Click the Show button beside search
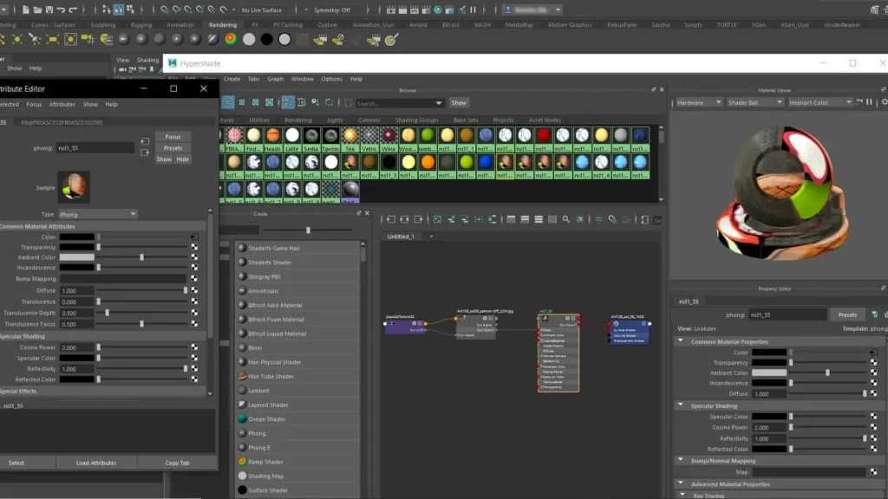Image resolution: width=888 pixels, height=499 pixels. [x=459, y=102]
